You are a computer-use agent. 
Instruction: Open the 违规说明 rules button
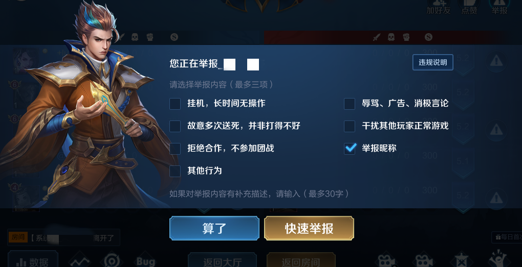pyautogui.click(x=433, y=62)
